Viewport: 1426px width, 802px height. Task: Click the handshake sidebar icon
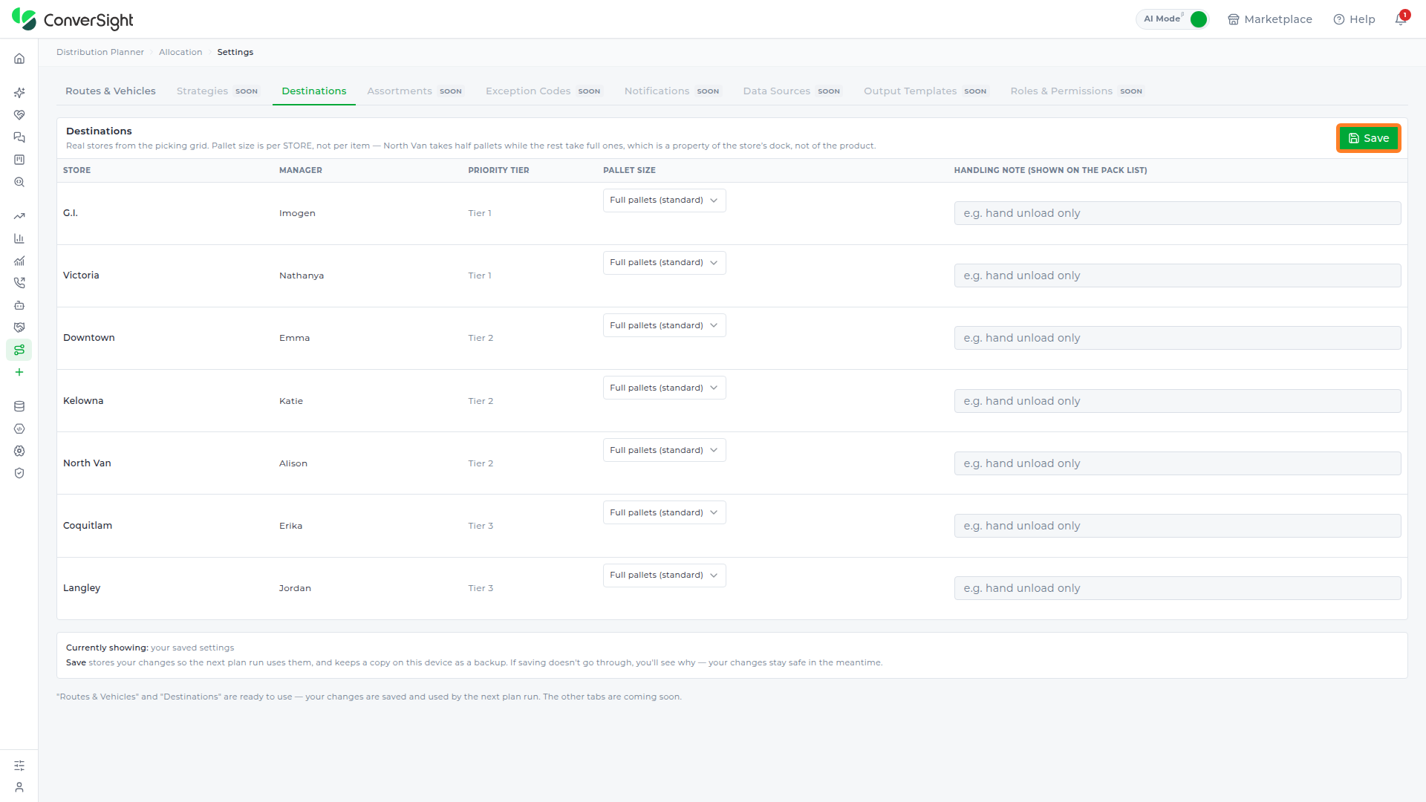pos(19,327)
